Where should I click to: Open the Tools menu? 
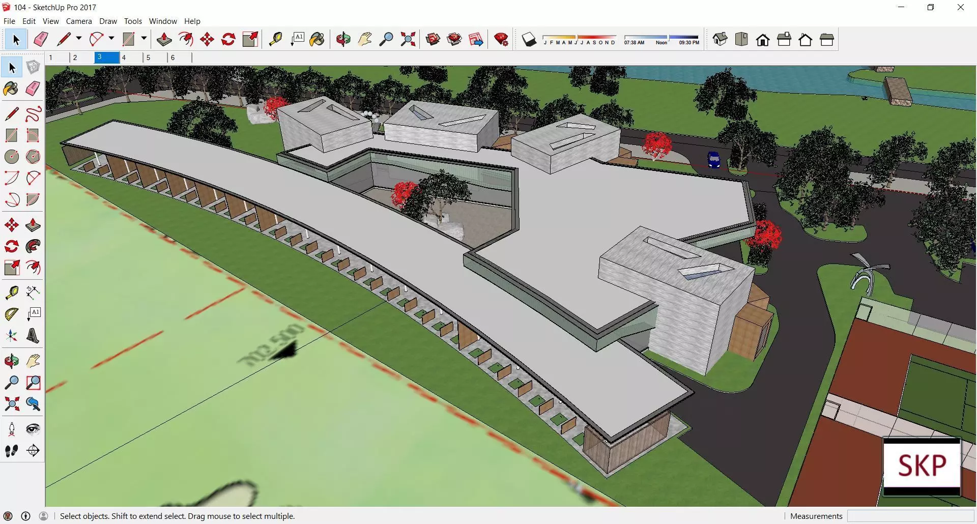[133, 21]
